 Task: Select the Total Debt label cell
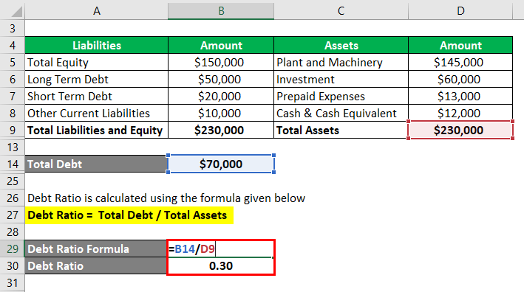tap(96, 164)
